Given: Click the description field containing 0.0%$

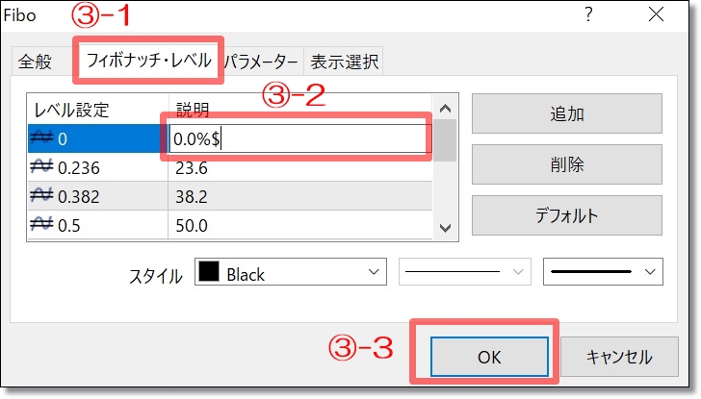Looking at the screenshot, I should [298, 138].
